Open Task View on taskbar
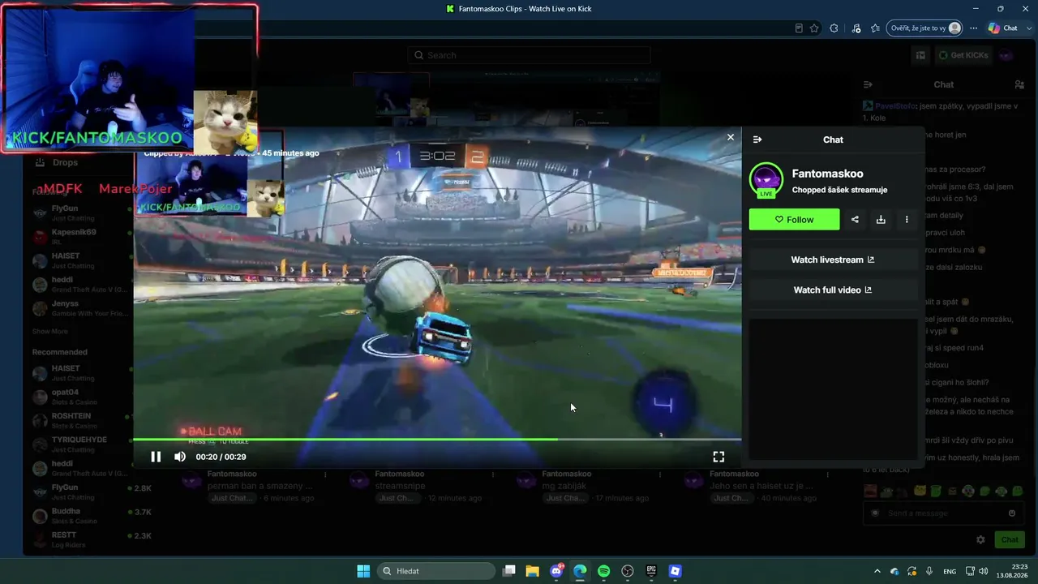Screen dimensions: 1038x584 (509, 571)
